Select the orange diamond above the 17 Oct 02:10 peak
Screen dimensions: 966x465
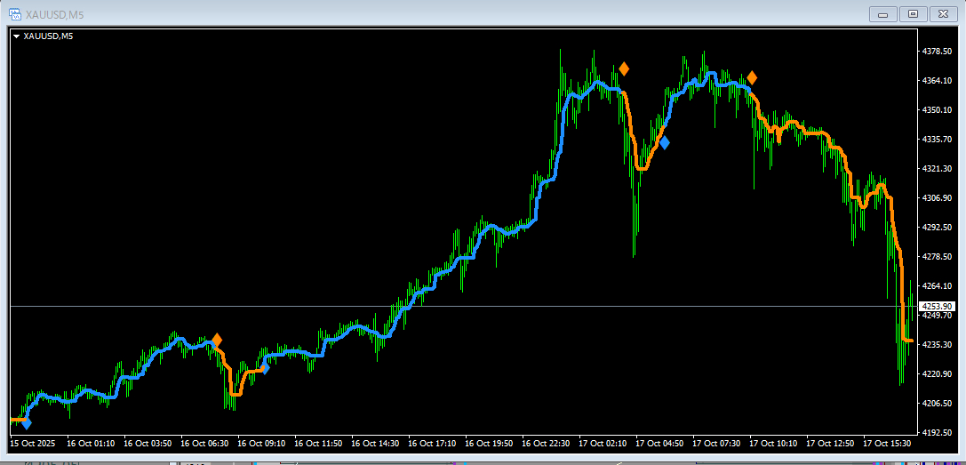(x=624, y=68)
